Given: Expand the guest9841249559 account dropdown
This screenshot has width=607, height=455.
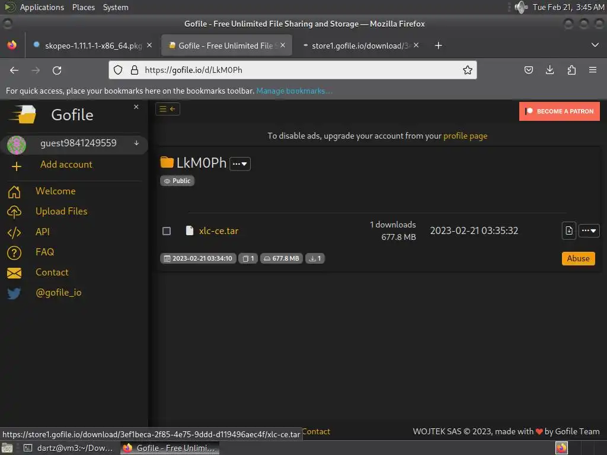Looking at the screenshot, I should click(x=136, y=143).
